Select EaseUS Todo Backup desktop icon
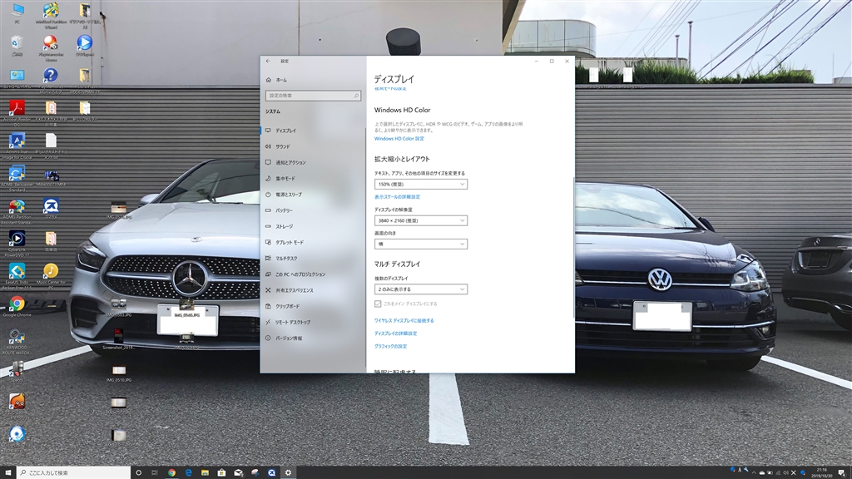852x479 pixels. coord(17,276)
